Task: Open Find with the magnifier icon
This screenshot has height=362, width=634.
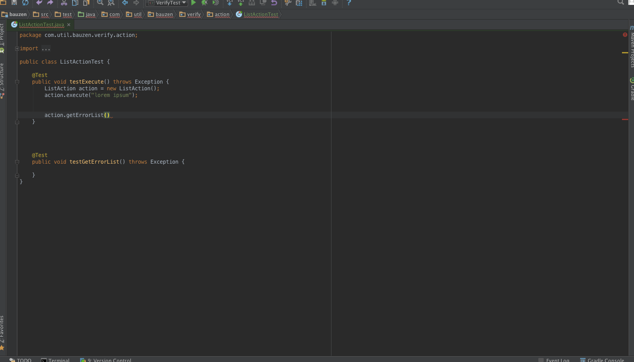Action: click(x=100, y=3)
